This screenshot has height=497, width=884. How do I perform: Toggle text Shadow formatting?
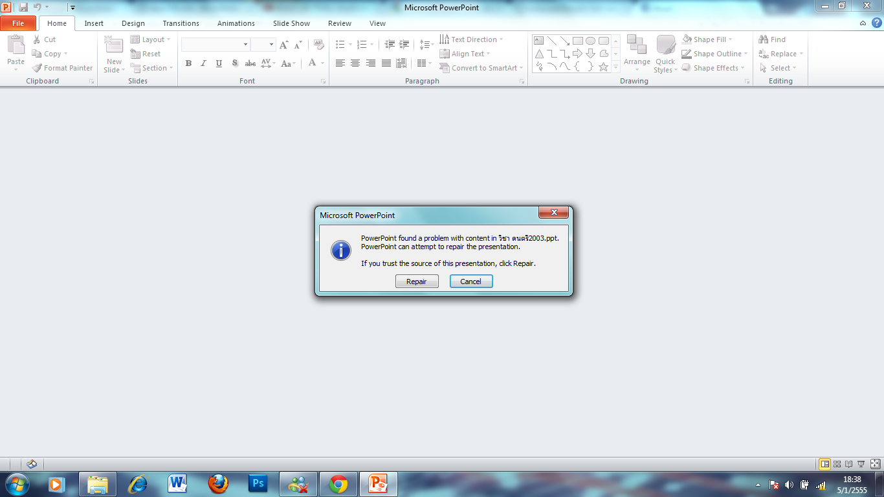(x=234, y=63)
